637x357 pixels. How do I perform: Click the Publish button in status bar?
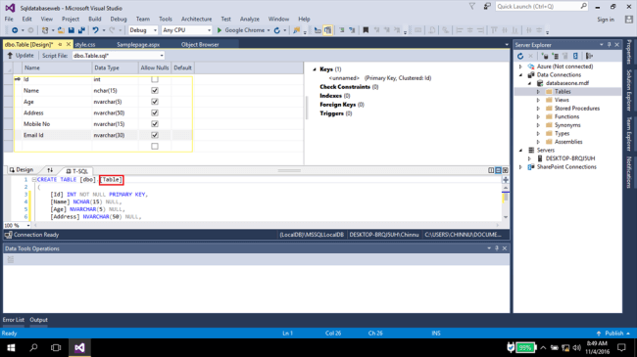click(613, 334)
